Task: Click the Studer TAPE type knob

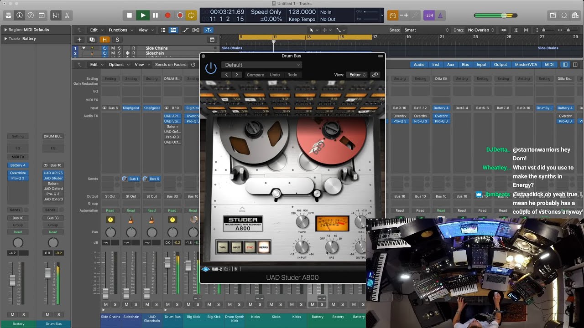Action: [302, 222]
